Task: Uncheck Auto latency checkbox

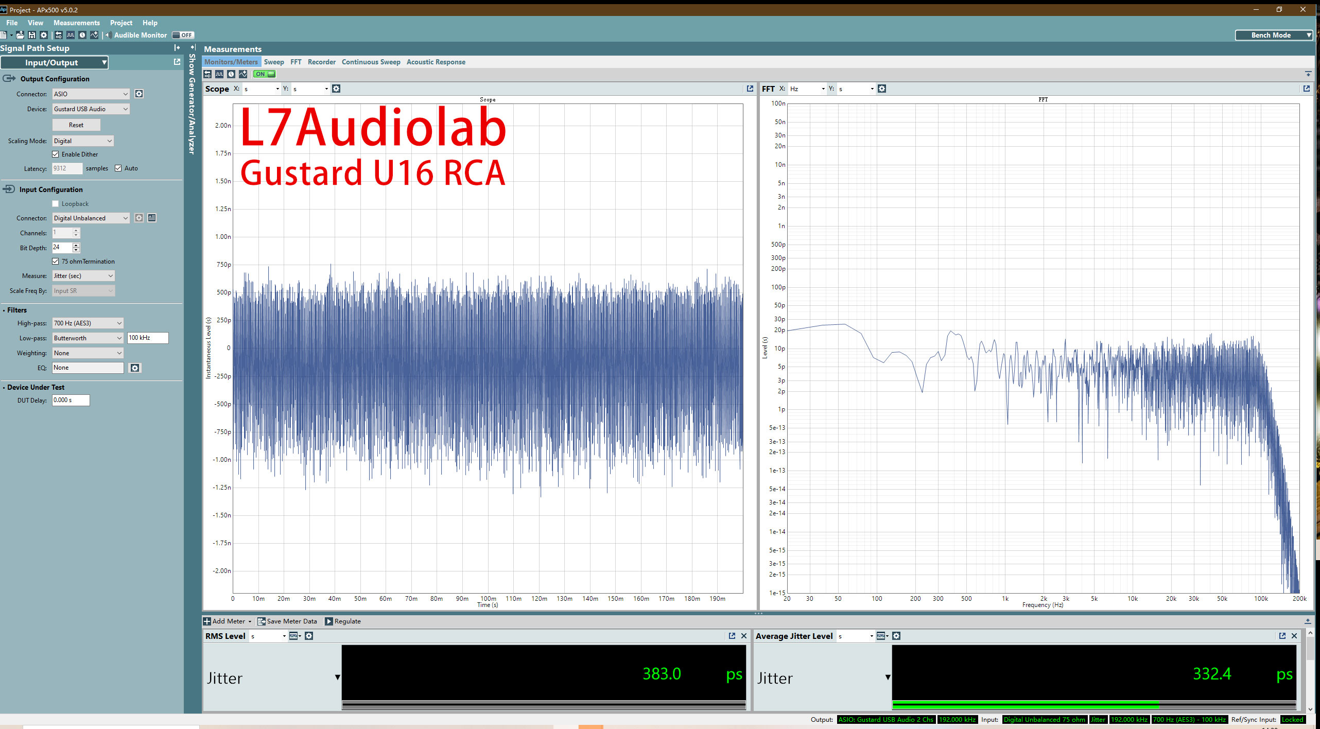Action: pos(118,168)
